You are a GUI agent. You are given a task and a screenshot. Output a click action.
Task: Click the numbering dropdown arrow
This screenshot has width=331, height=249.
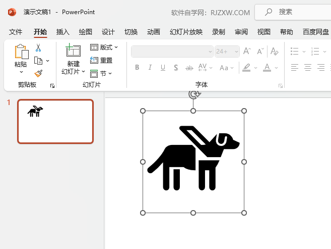pos(324,52)
